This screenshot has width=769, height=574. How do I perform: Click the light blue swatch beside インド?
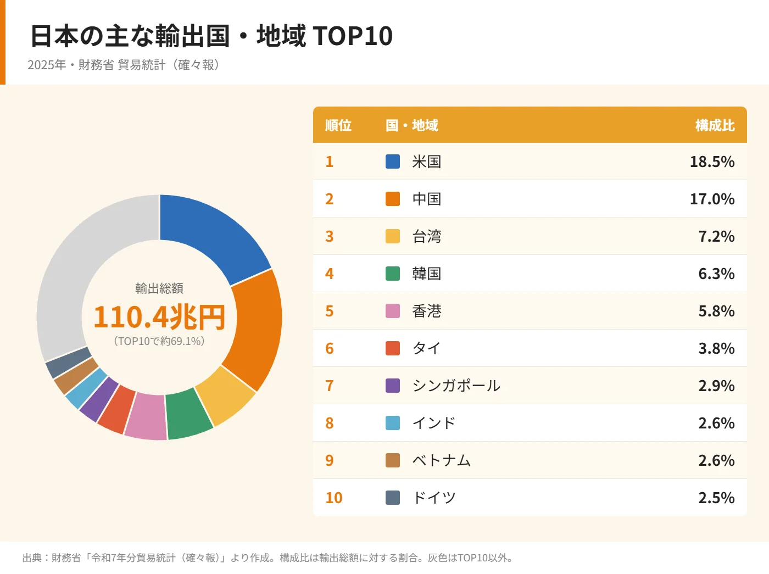coord(393,423)
